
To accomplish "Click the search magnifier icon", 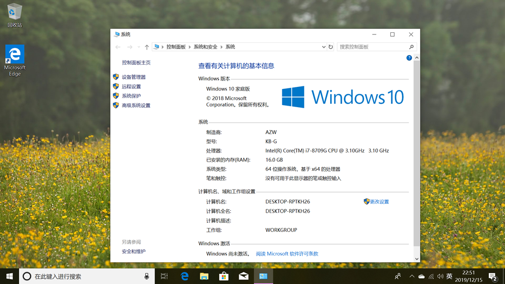I will click(x=411, y=47).
